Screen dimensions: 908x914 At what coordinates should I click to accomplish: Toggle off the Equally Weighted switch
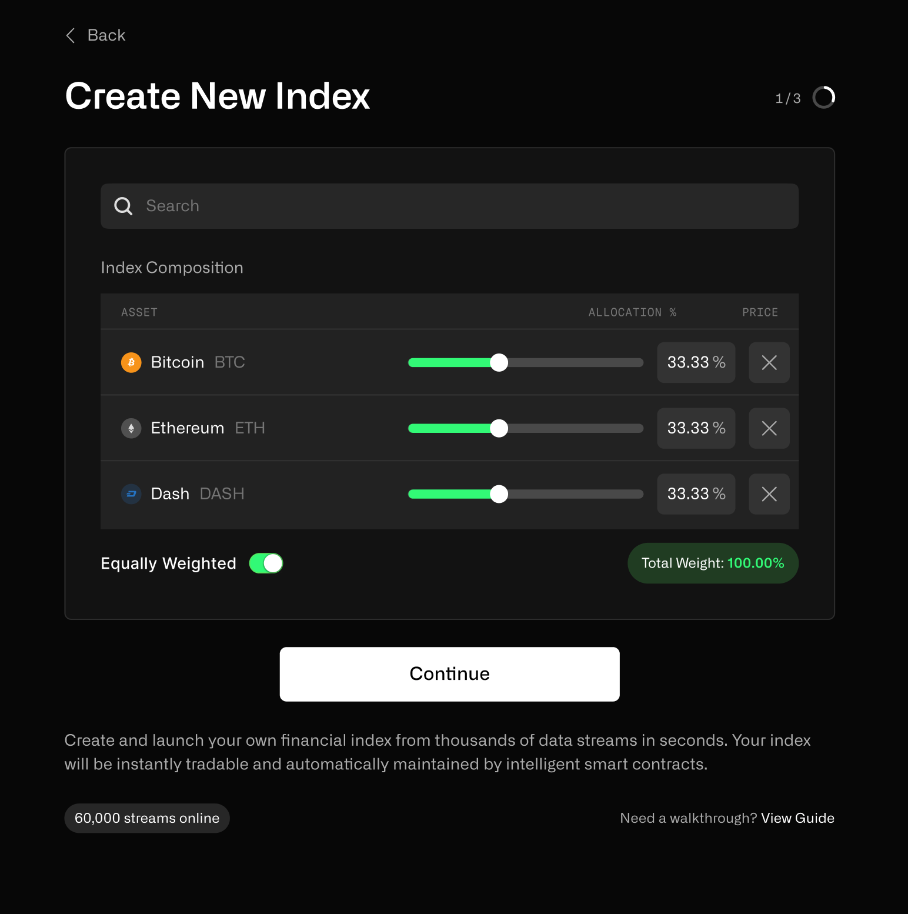click(x=266, y=563)
